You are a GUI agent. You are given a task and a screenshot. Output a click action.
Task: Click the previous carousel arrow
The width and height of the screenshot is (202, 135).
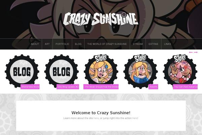(191, 52)
